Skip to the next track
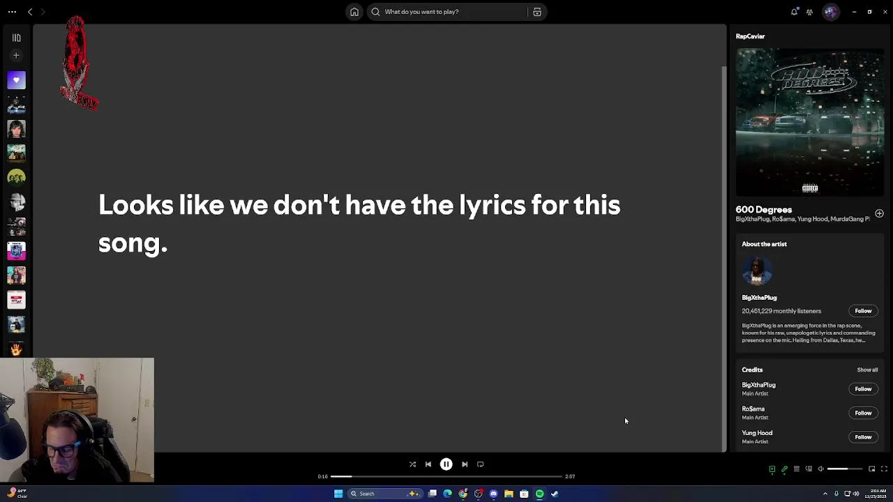The width and height of the screenshot is (893, 502). [x=465, y=464]
